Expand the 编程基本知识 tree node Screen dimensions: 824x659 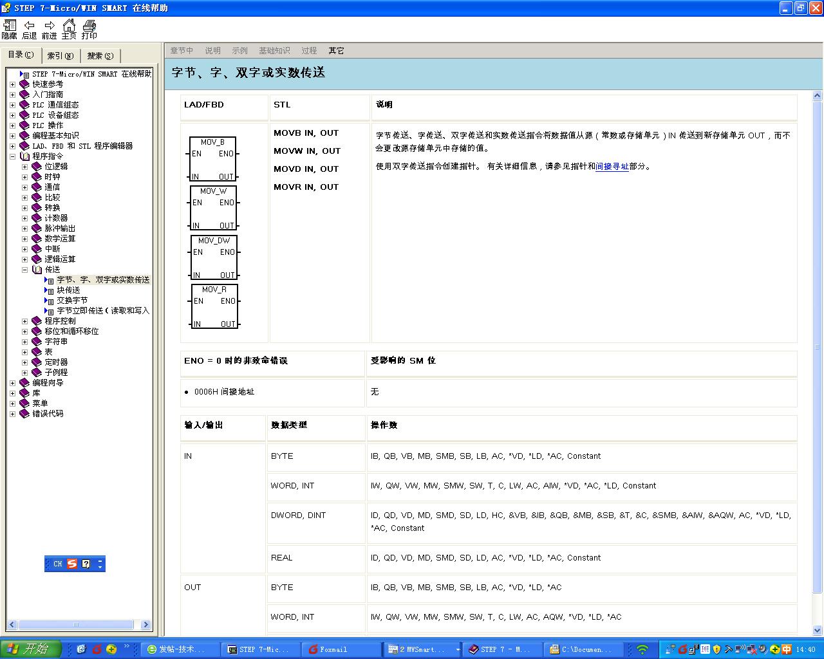pos(12,136)
